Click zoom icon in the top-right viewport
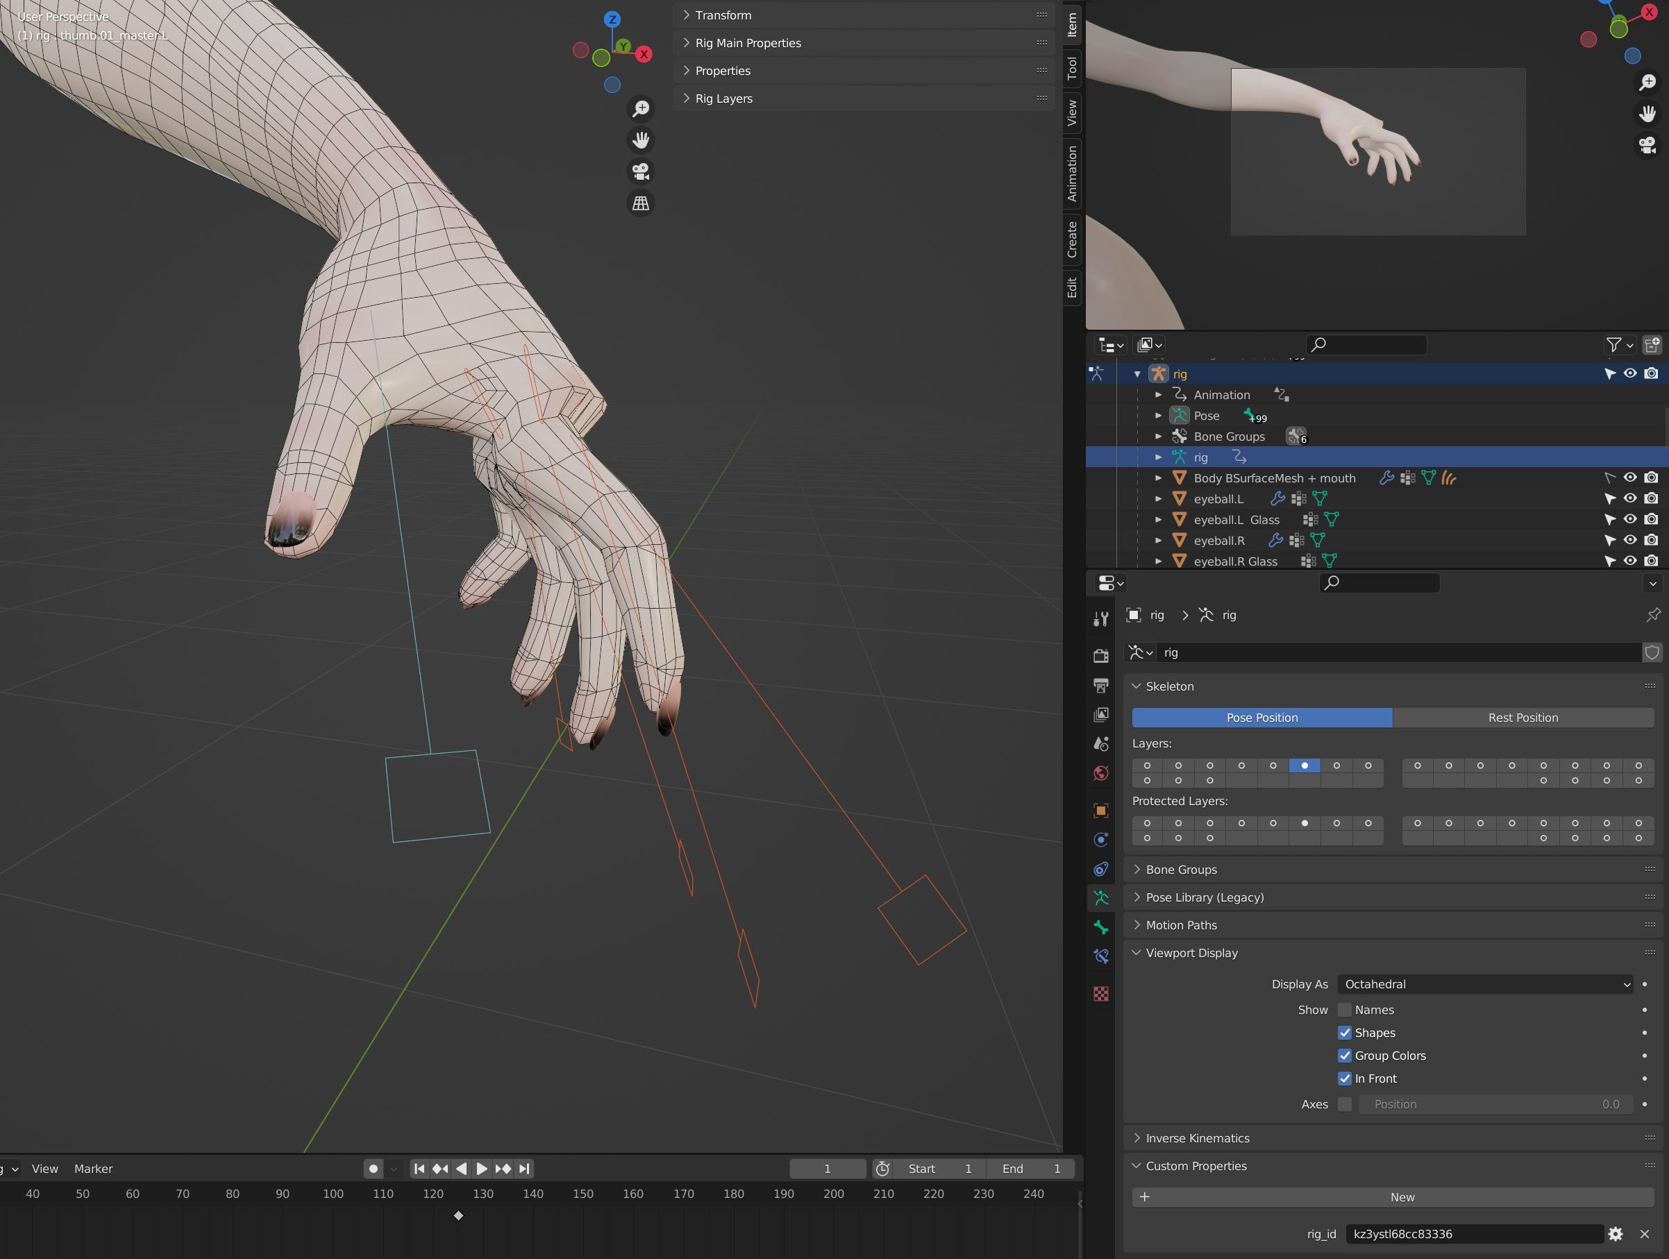Screen dimensions: 1669x1259 tap(1648, 81)
